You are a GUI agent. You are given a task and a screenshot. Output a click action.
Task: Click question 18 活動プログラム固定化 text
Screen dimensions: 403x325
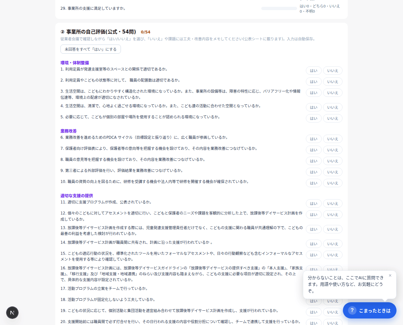click(108, 300)
